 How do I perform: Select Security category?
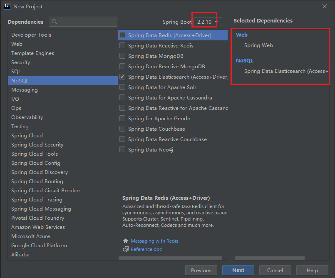pos(63,62)
